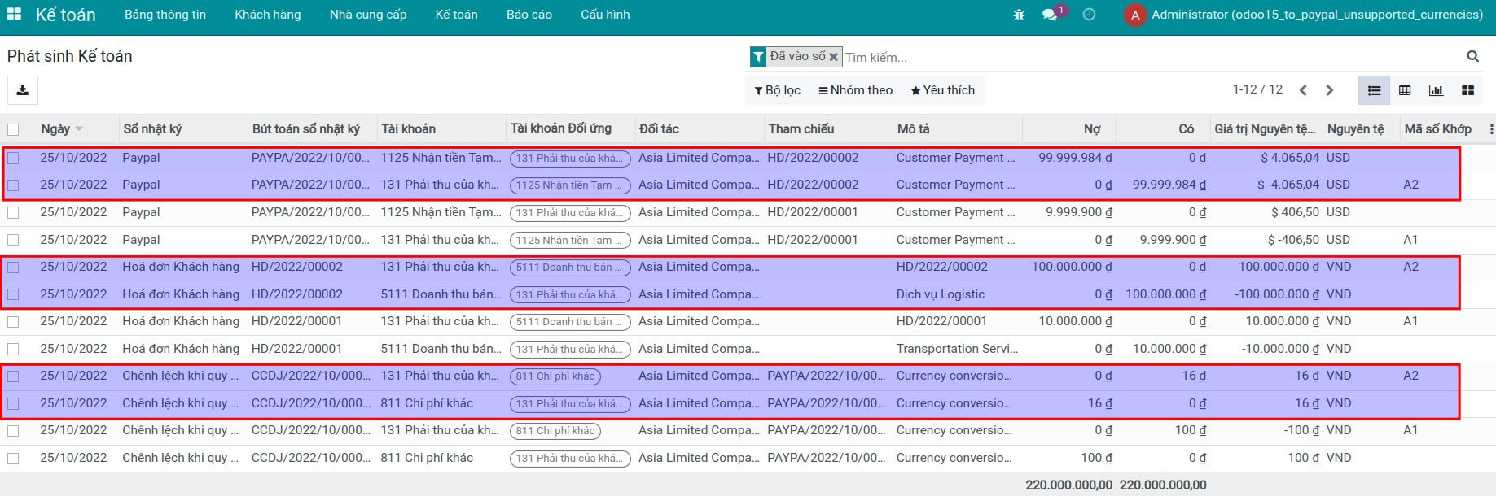Switch to graph chart view icon
The height and width of the screenshot is (496, 1496).
[x=1436, y=90]
